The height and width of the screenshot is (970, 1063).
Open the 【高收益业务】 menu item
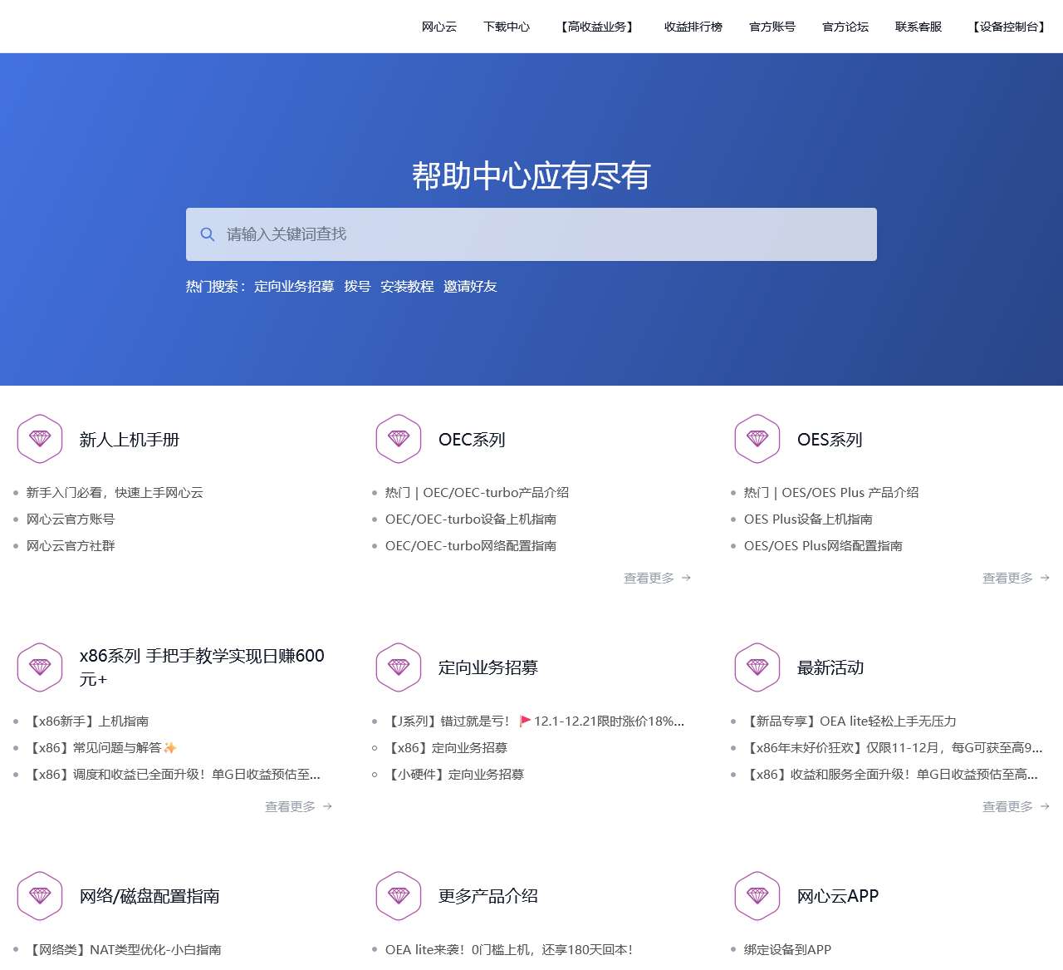coord(597,27)
